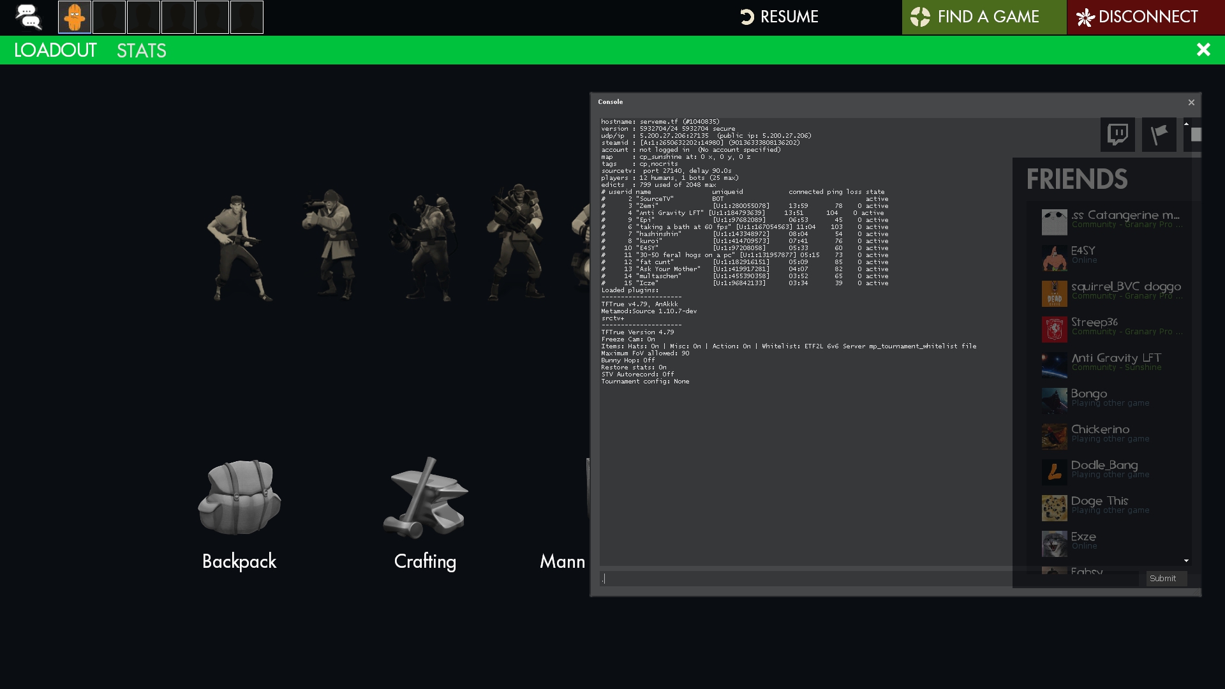Click FIND A GAME button
Image resolution: width=1225 pixels, height=689 pixels.
[984, 17]
